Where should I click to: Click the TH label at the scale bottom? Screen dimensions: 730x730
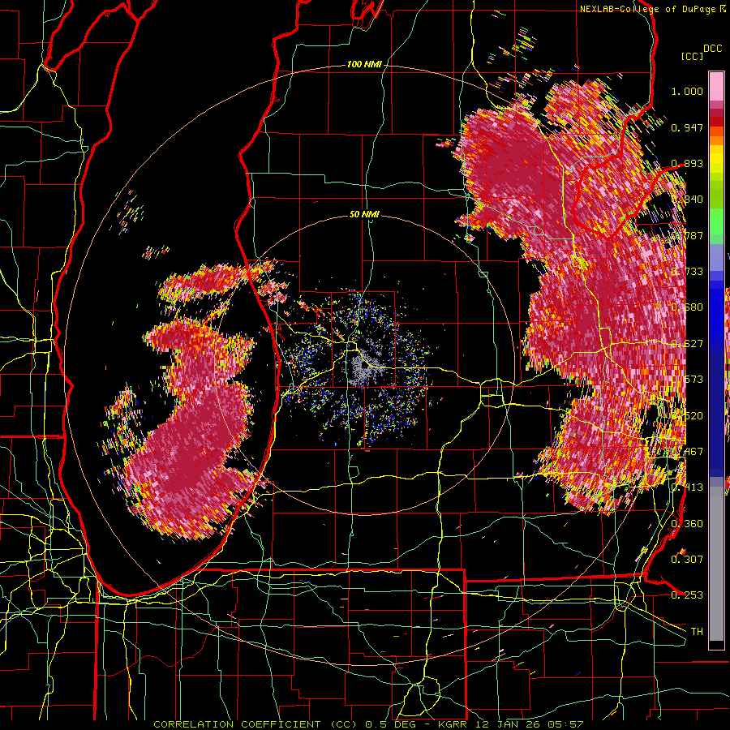(x=697, y=631)
